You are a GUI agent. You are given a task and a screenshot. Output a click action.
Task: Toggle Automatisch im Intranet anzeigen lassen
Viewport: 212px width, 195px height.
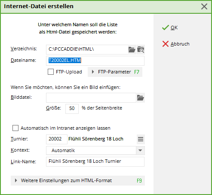click(15, 128)
